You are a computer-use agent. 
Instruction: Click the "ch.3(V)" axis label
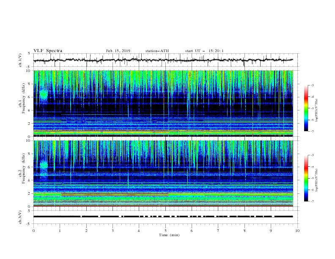20,217
